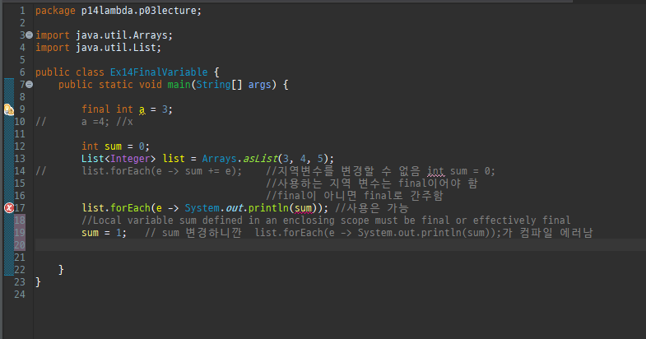Click the import java.util.Arrays line
Image resolution: width=646 pixels, height=339 pixels.
coord(104,35)
